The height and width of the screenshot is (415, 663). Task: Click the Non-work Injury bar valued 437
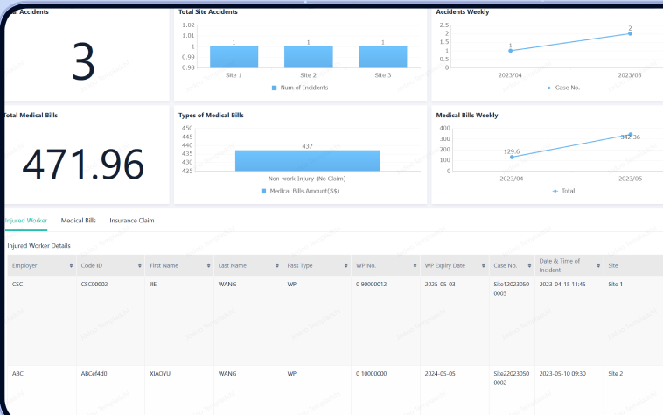point(307,161)
